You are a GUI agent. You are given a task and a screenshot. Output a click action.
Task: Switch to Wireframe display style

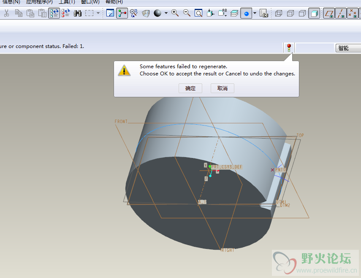point(279,13)
